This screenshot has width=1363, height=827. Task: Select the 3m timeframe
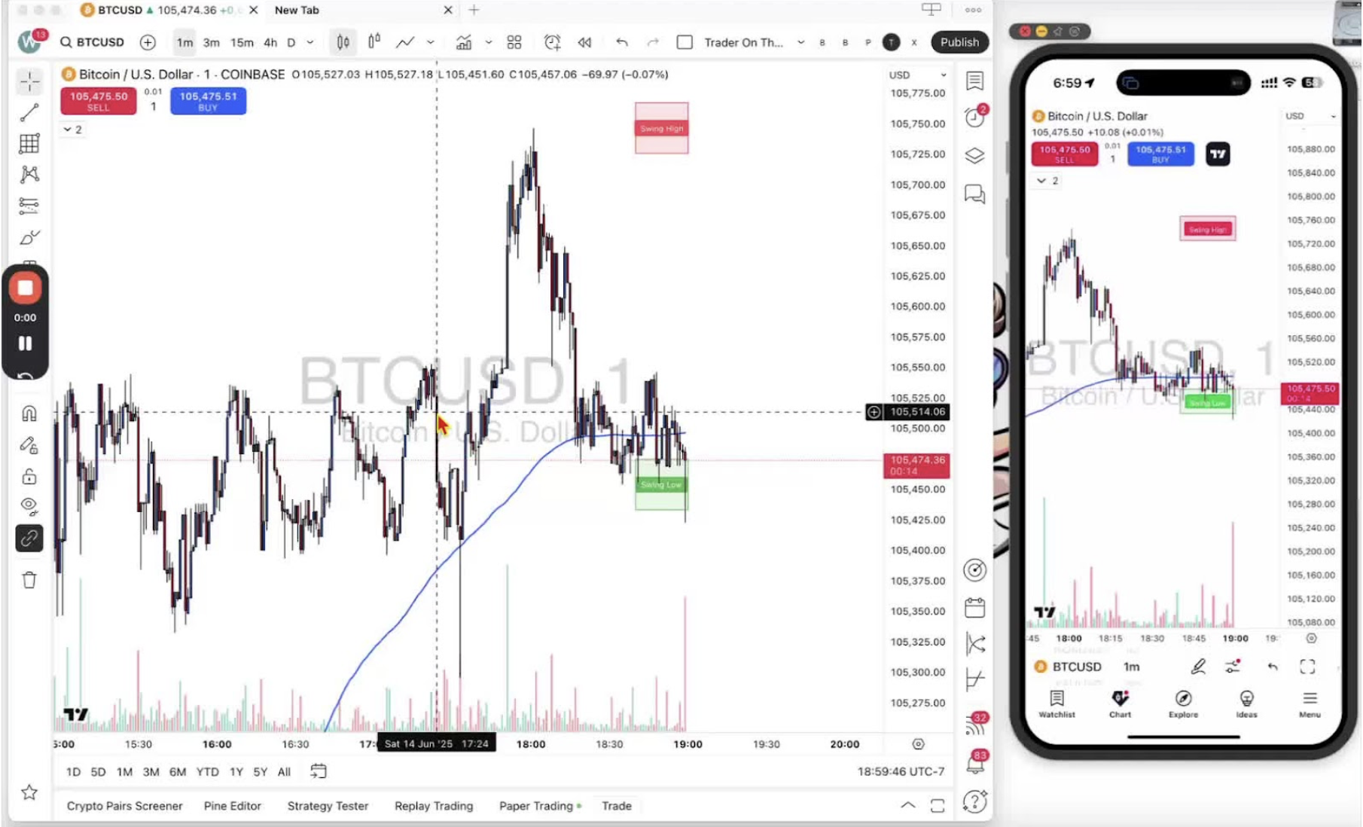pyautogui.click(x=212, y=42)
